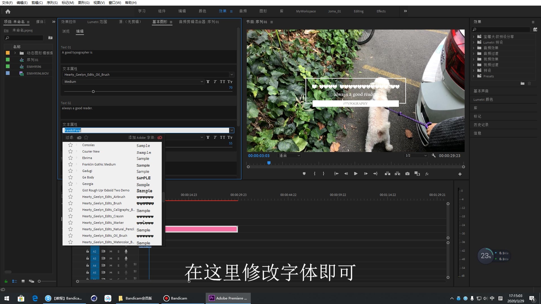
Task: Switch to the 浏览 tab
Action: point(66,31)
